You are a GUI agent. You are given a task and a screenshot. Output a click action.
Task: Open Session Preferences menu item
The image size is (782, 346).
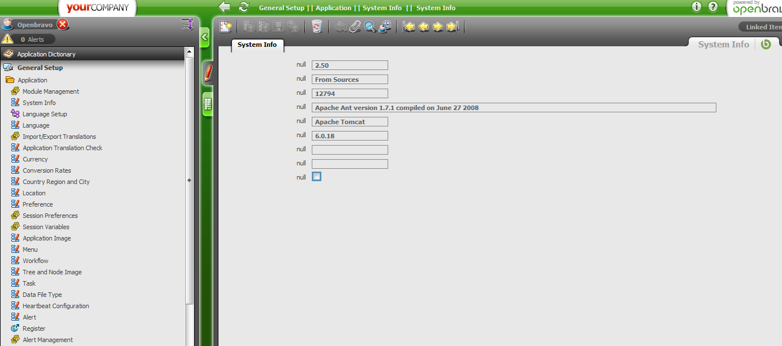50,216
